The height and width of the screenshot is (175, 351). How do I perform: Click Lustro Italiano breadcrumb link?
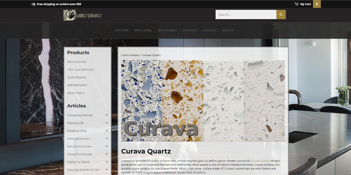click(130, 55)
